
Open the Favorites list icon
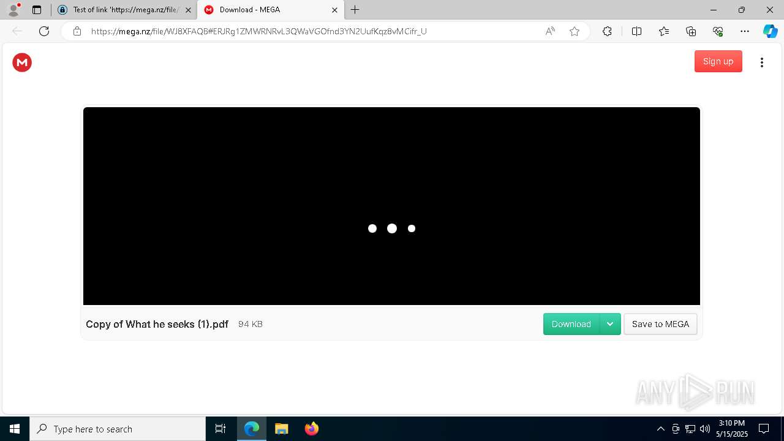click(x=664, y=31)
